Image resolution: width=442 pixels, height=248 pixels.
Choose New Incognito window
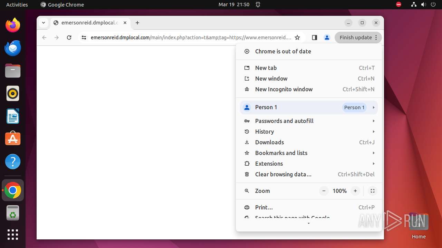click(x=309, y=89)
